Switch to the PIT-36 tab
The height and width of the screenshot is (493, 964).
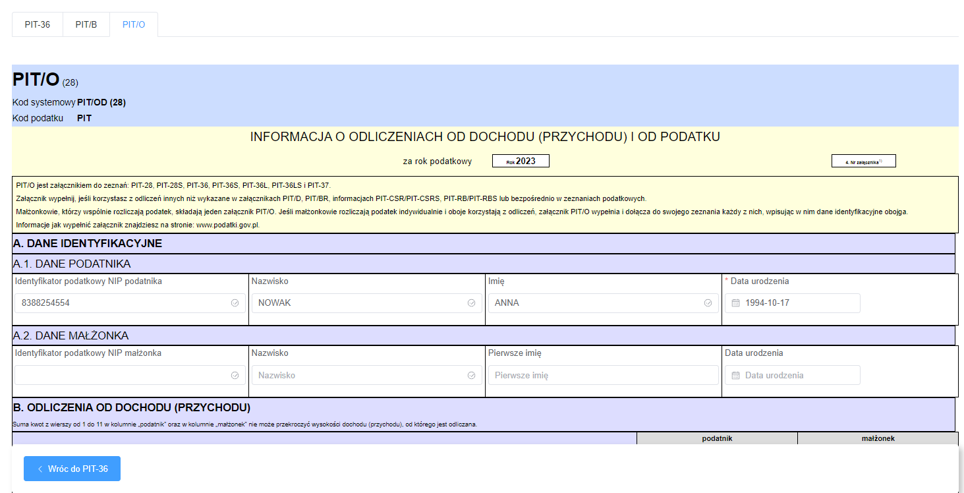(38, 24)
